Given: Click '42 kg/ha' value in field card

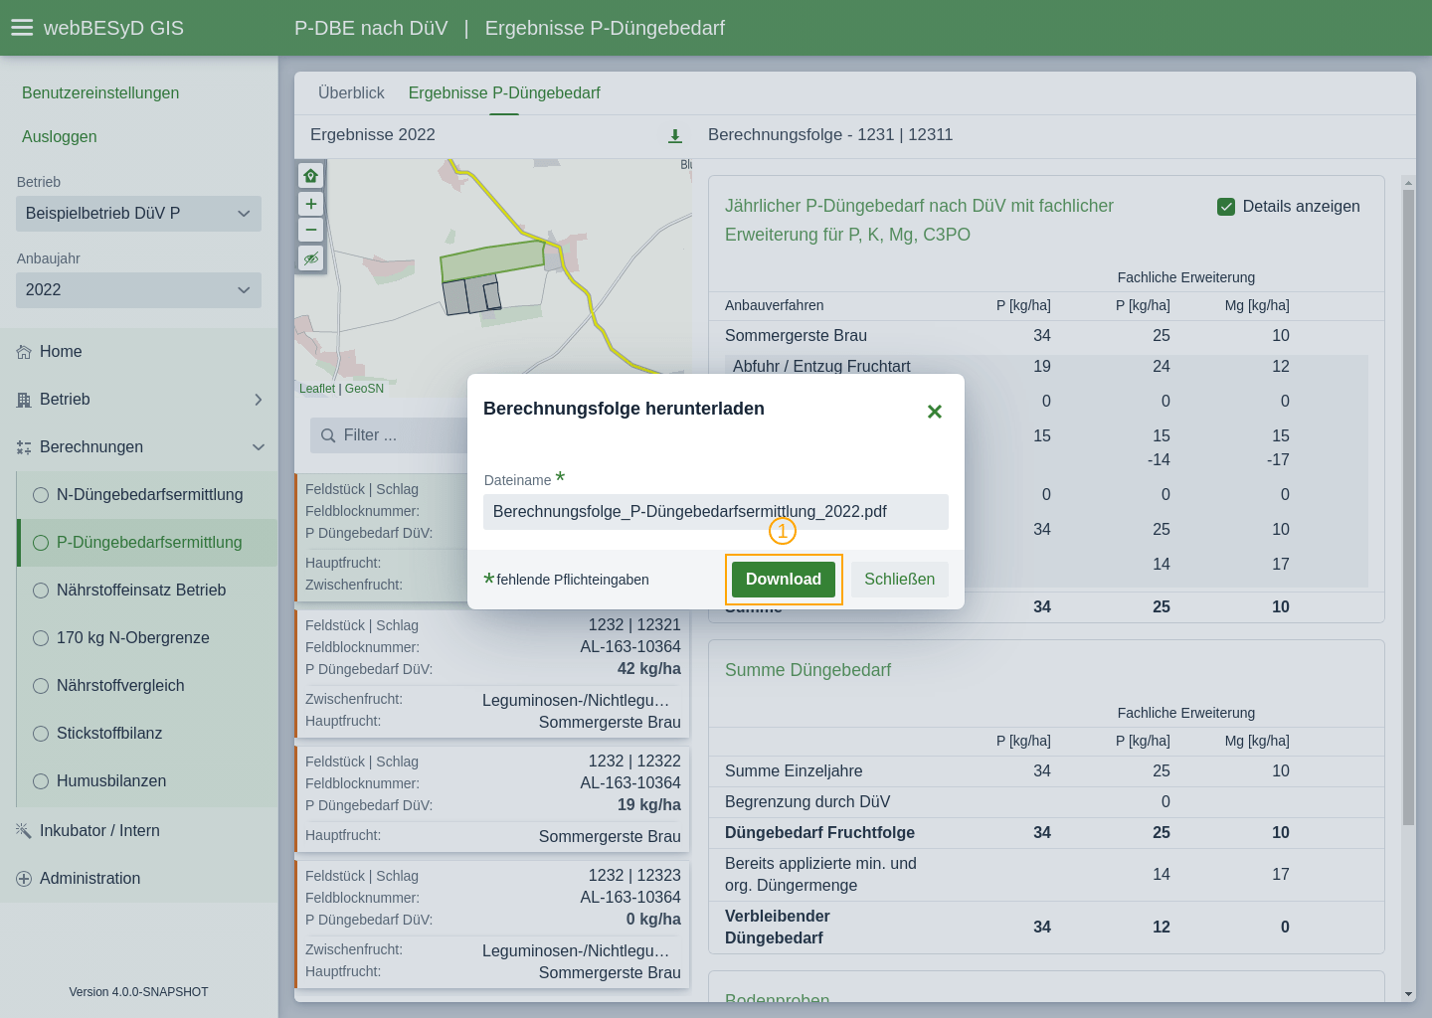Looking at the screenshot, I should [x=649, y=669].
